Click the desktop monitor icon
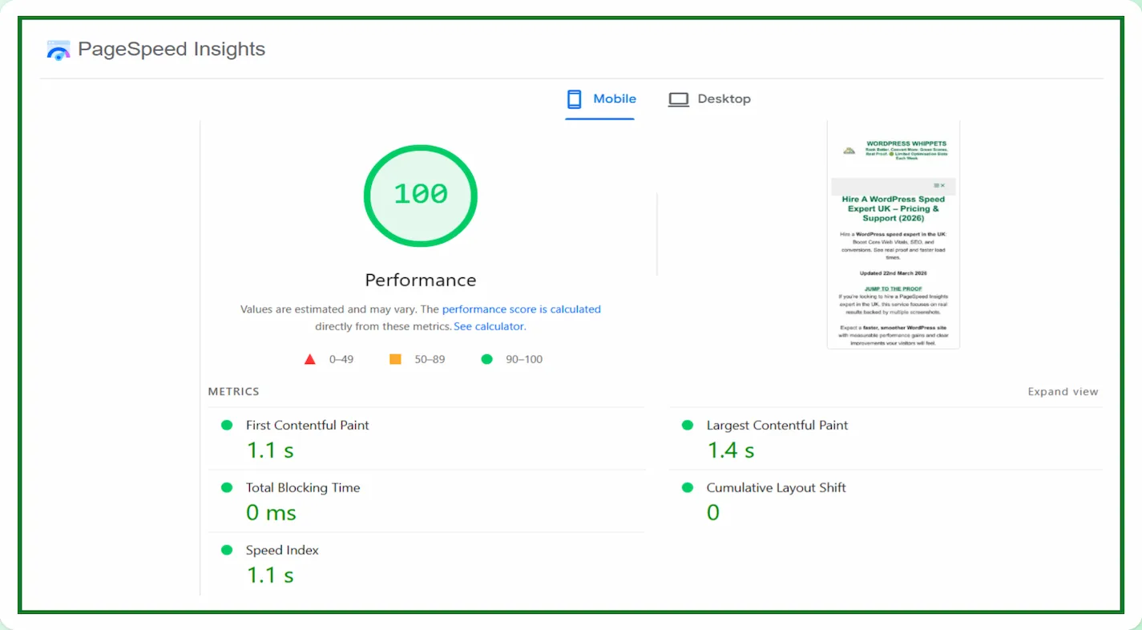The width and height of the screenshot is (1142, 630). (x=679, y=99)
